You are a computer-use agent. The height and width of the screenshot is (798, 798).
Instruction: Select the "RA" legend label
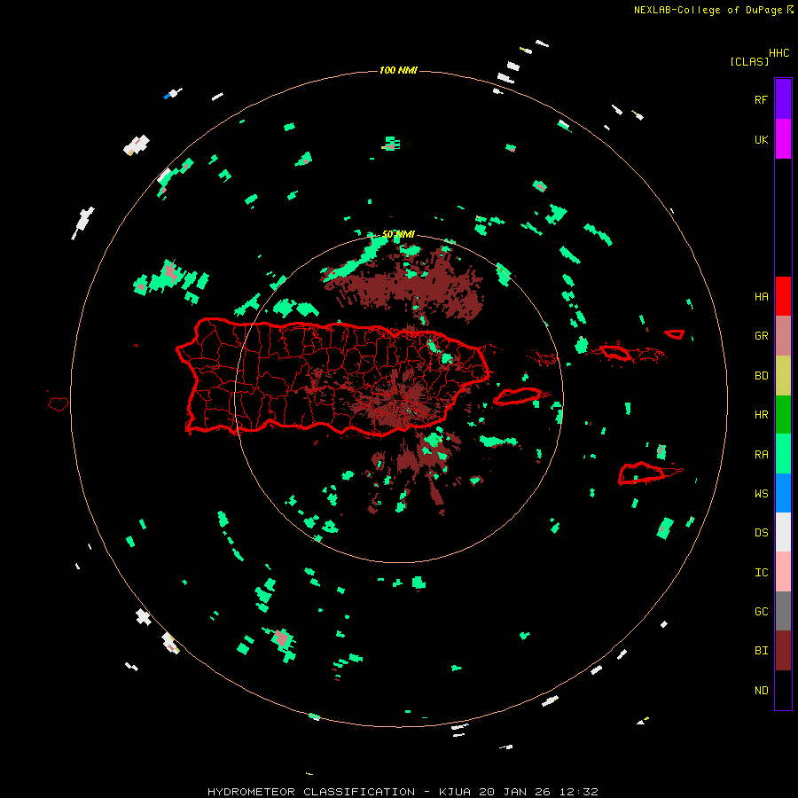pos(761,455)
